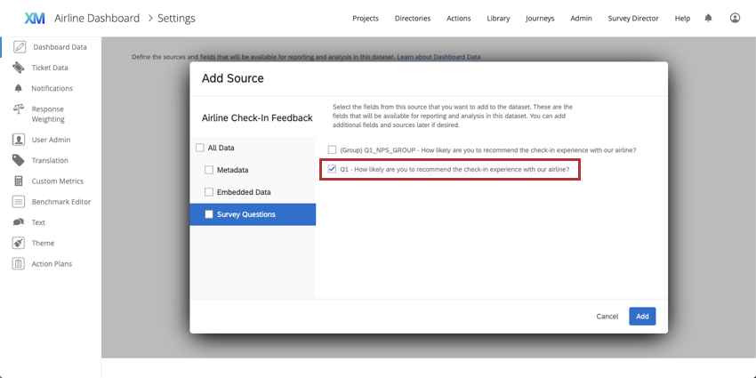
Task: Select the Metadata category row
Action: [x=253, y=170]
